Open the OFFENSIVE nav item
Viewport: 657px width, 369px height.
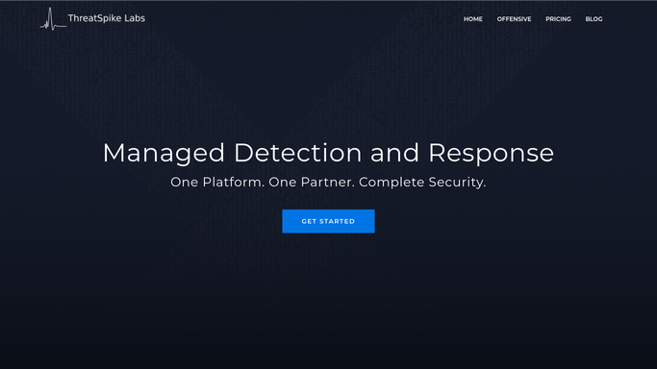click(x=514, y=19)
